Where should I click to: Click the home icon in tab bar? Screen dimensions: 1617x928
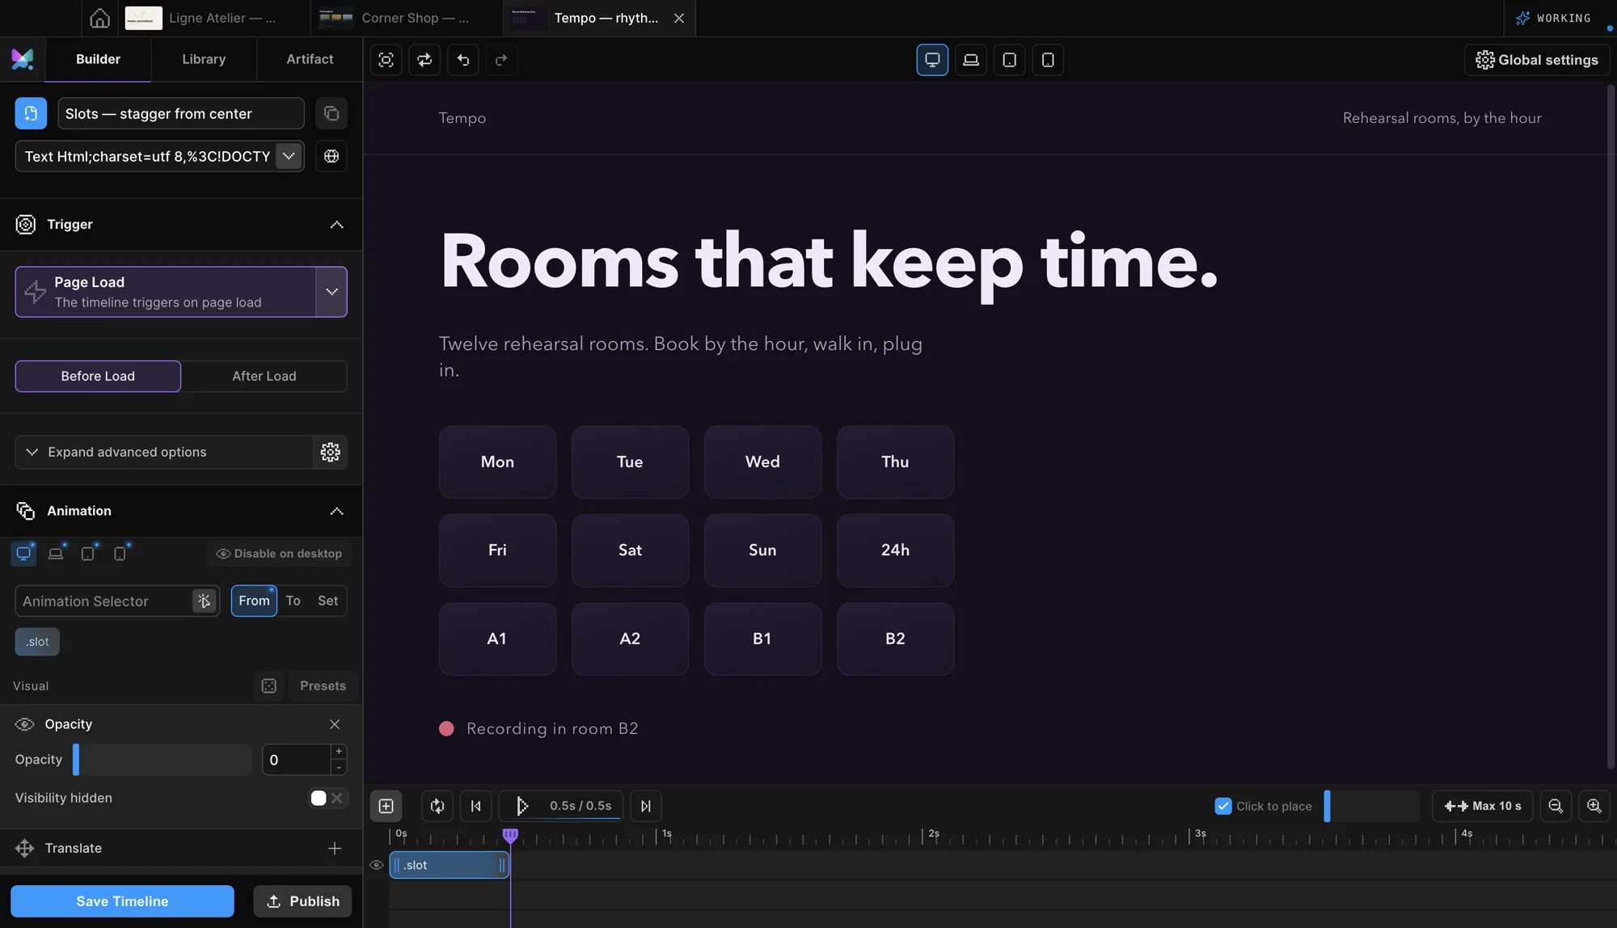pyautogui.click(x=99, y=18)
